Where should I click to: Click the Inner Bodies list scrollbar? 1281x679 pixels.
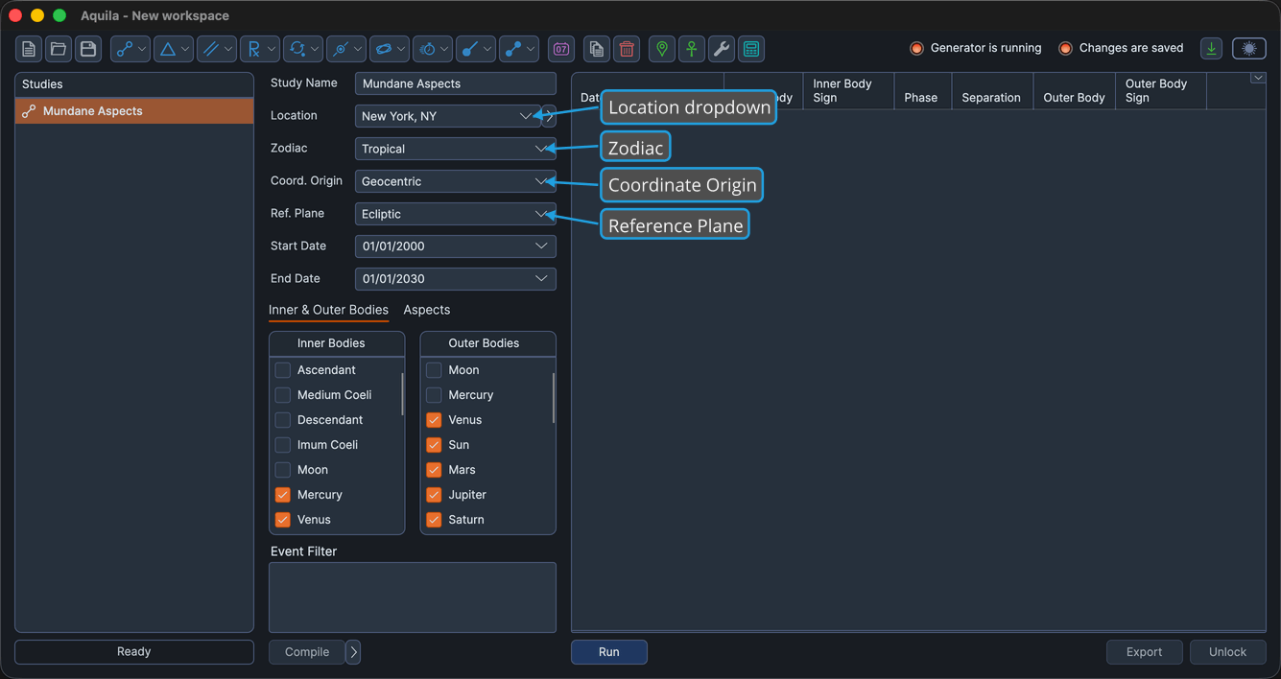coord(402,394)
